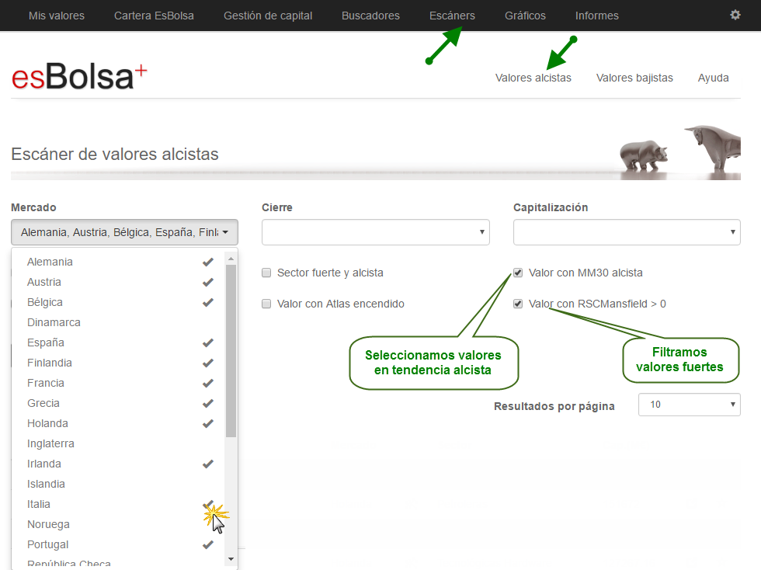
Task: Open Cartera EsBolsa menu
Action: click(154, 16)
